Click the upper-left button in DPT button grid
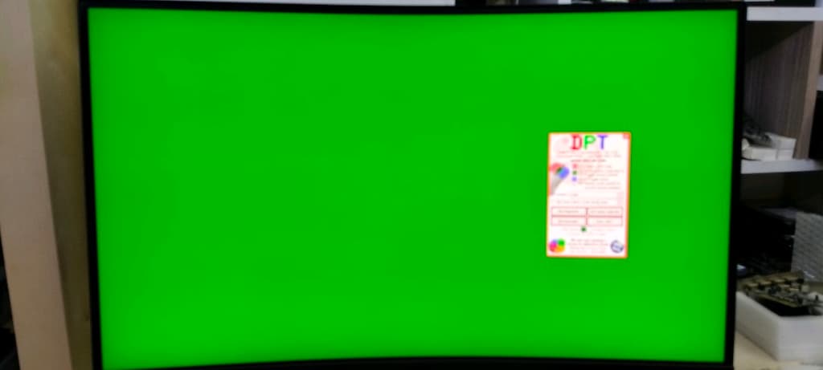 coord(568,211)
